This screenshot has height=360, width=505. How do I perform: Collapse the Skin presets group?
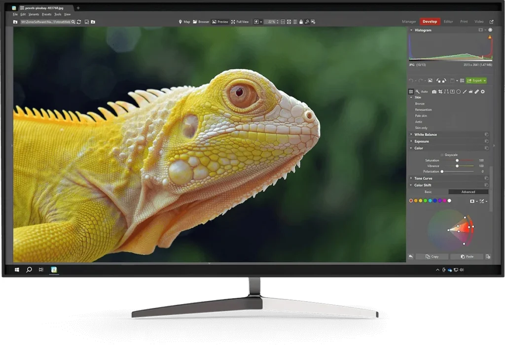(411, 98)
